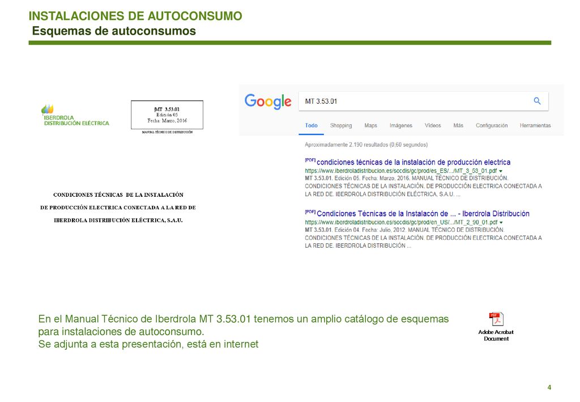
Task: Click the Google search magnifier icon
Action: pyautogui.click(x=537, y=101)
